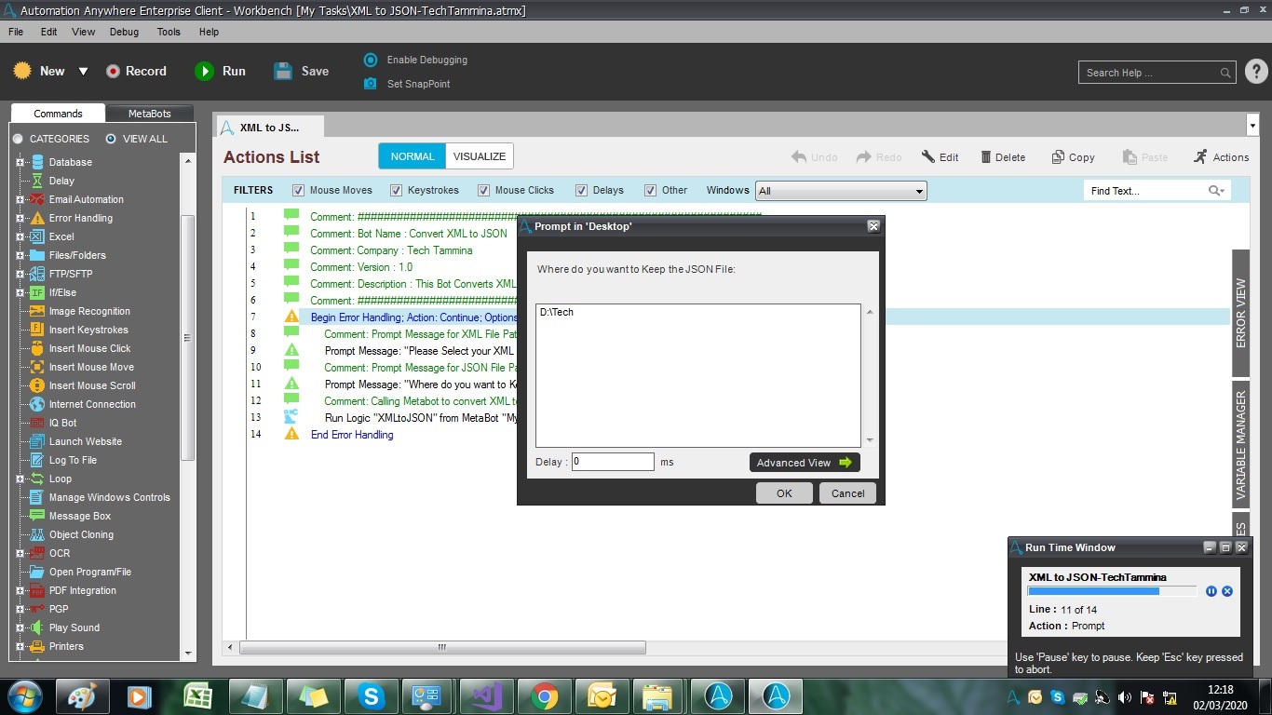Expand the PDF Integration tree node
The width and height of the screenshot is (1272, 715).
tap(20, 590)
